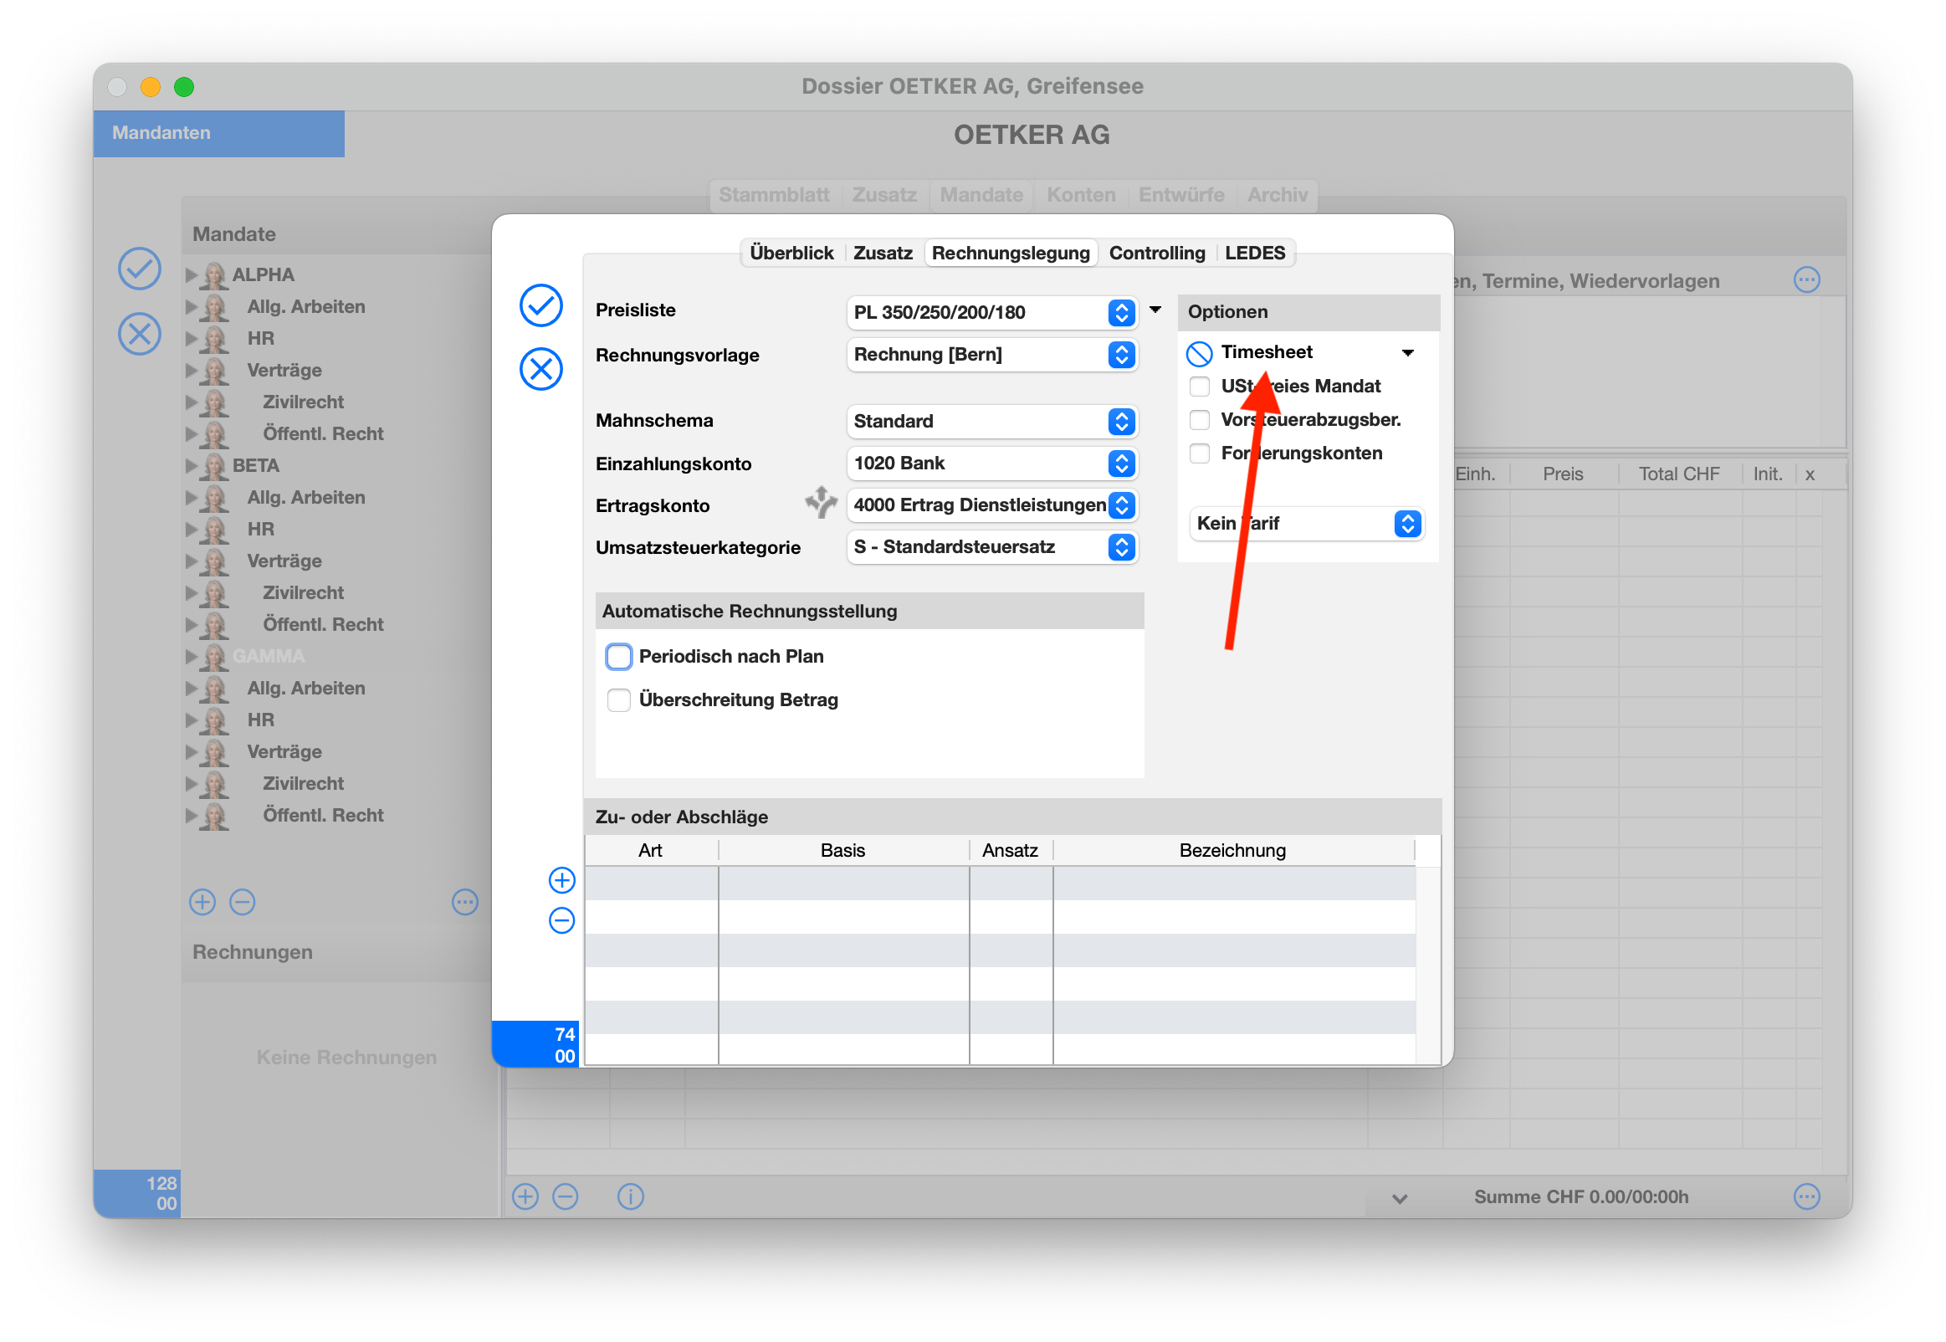
Task: Expand the ALPHA mandate tree node
Action: 192,275
